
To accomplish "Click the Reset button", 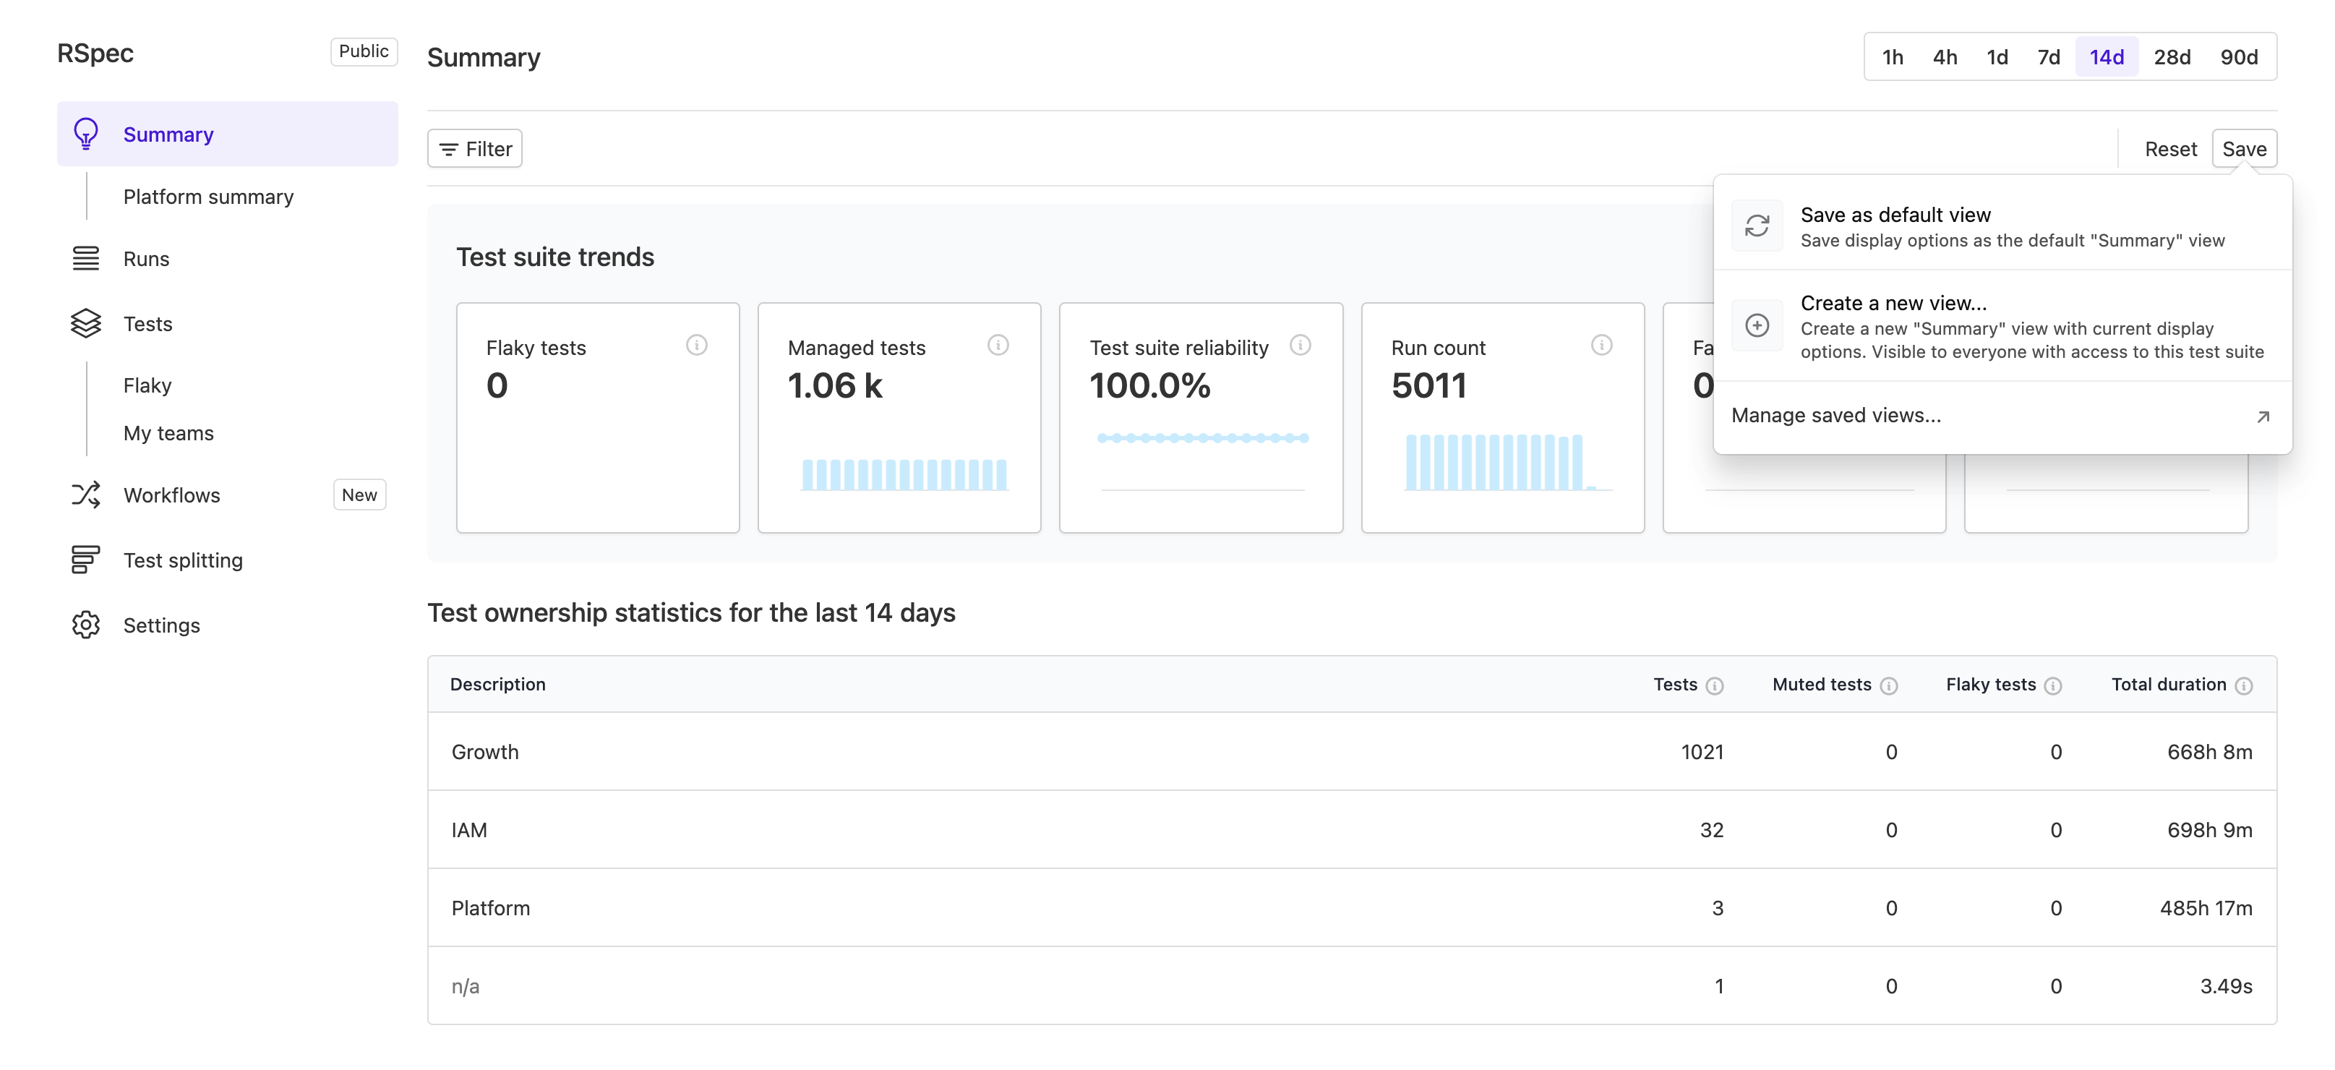I will pyautogui.click(x=2170, y=147).
